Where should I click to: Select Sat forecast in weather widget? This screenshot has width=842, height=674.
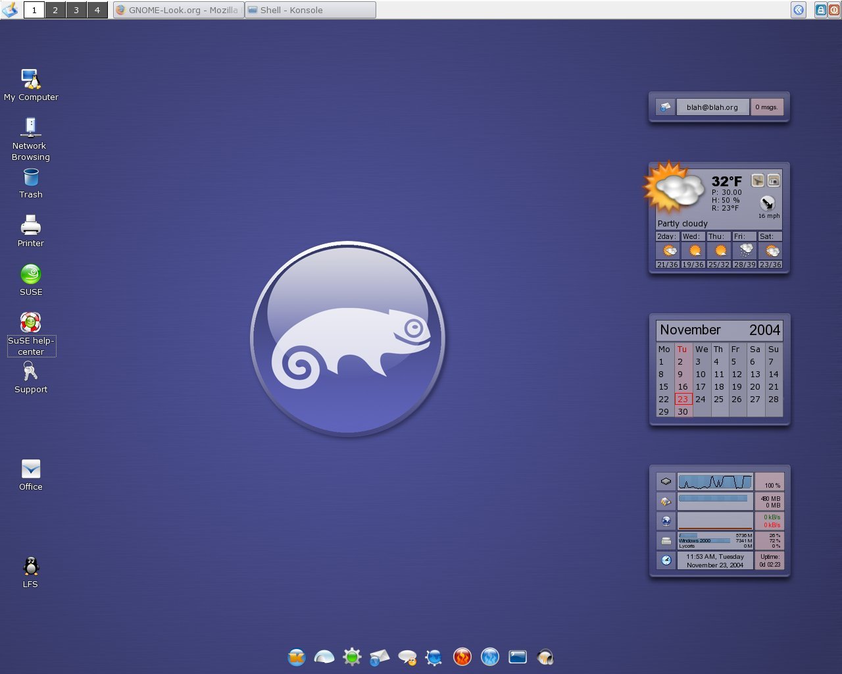tap(770, 250)
